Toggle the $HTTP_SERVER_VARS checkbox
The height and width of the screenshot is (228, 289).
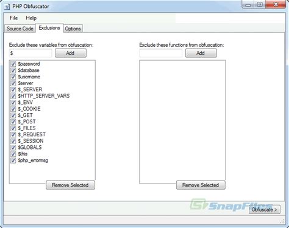point(13,96)
